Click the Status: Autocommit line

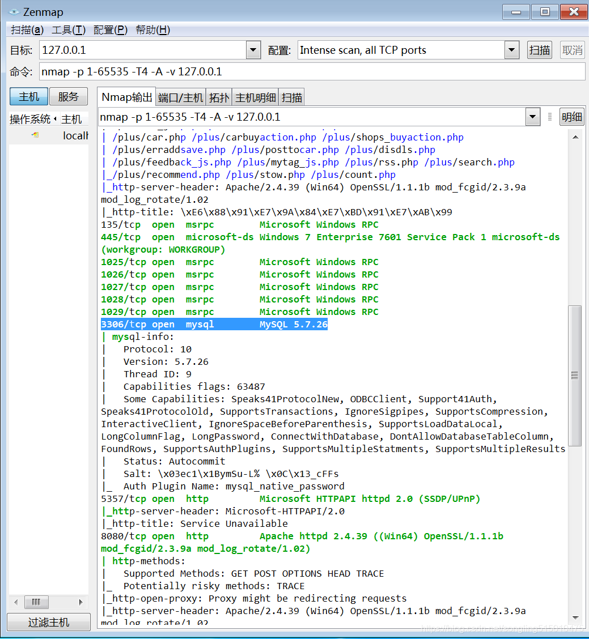coord(174,461)
